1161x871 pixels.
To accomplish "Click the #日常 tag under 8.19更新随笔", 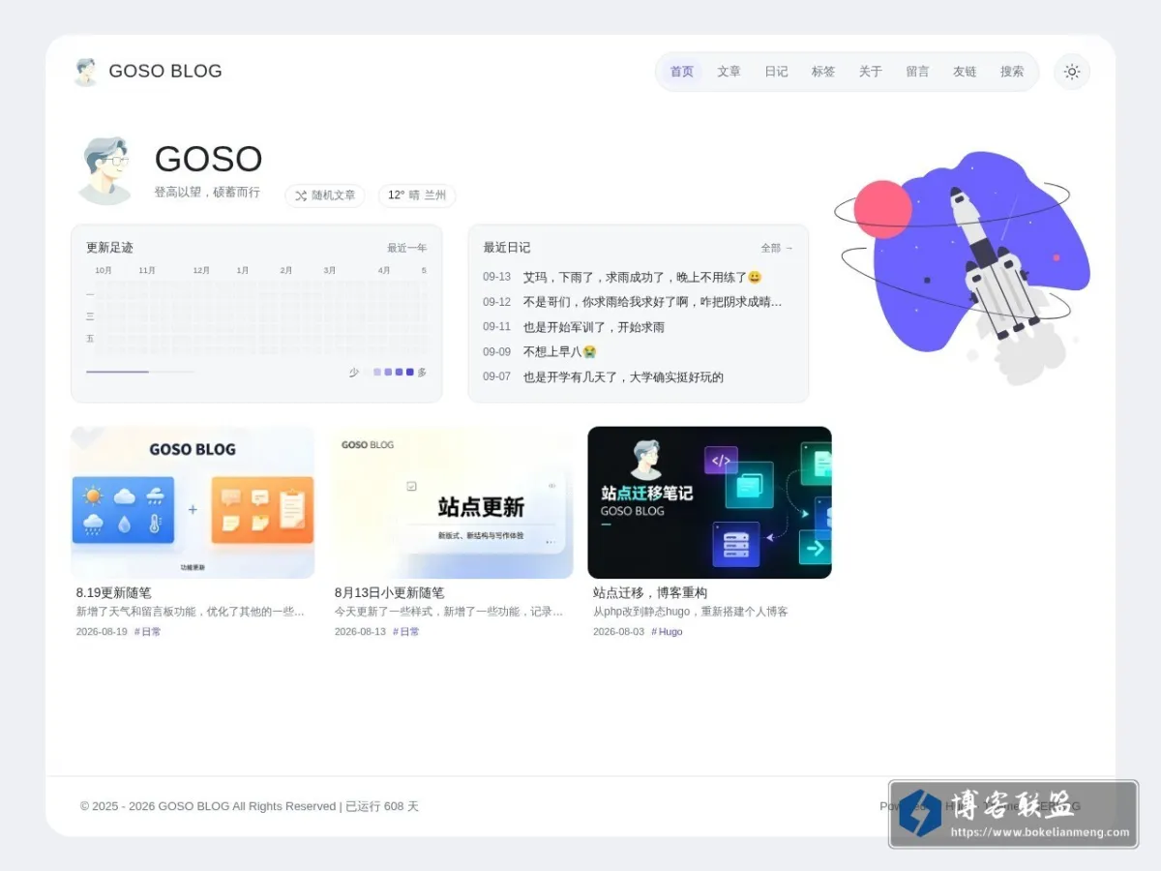I will [x=148, y=632].
